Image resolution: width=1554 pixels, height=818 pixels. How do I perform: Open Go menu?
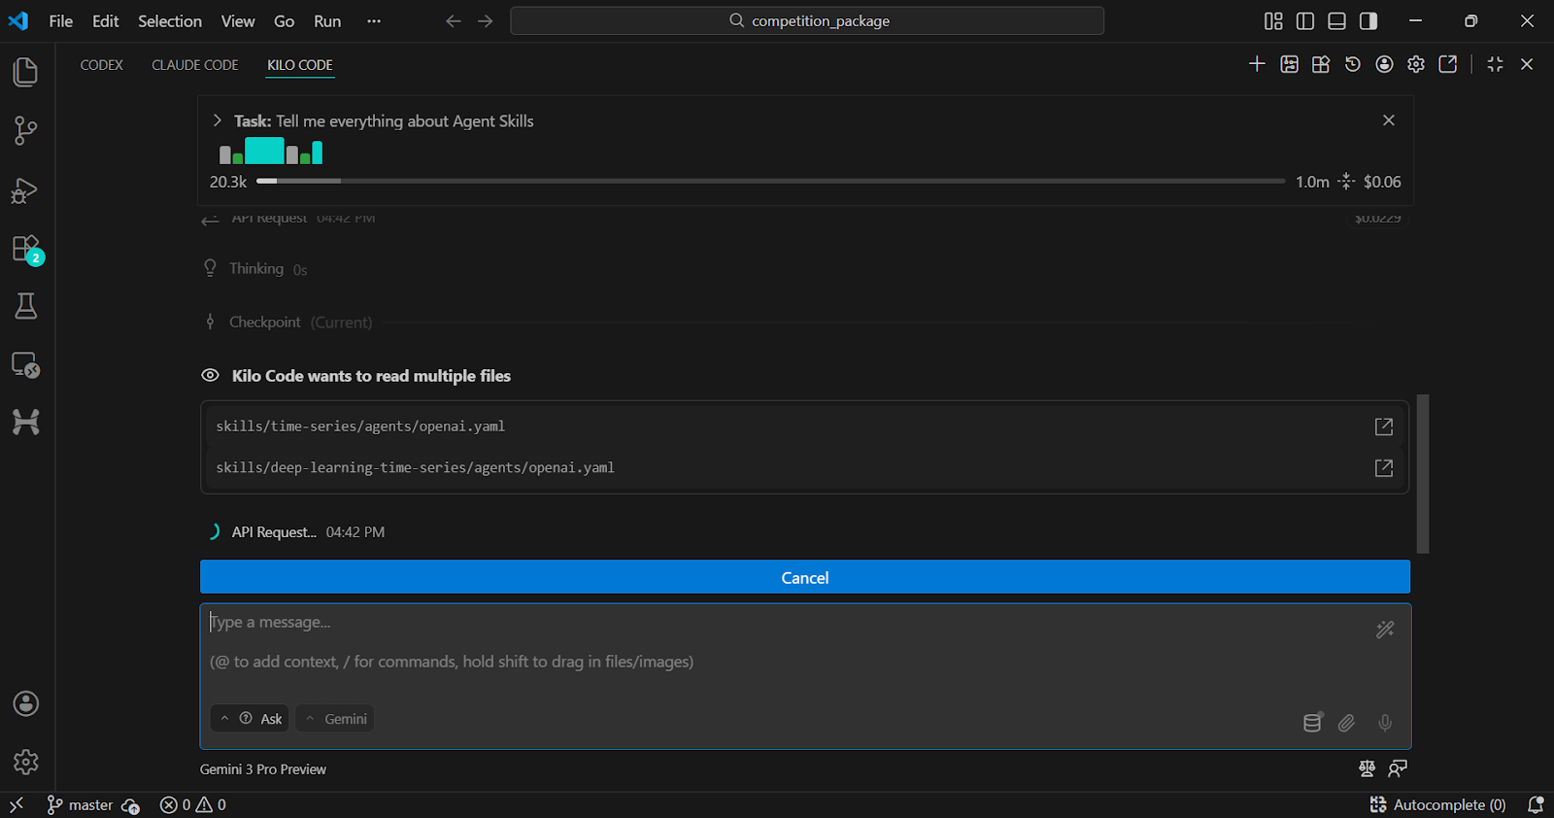(284, 21)
